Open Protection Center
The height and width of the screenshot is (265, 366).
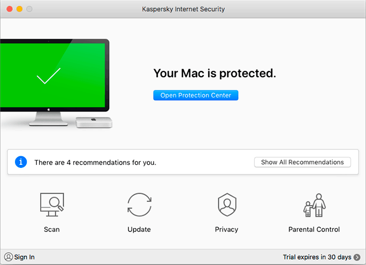[x=196, y=95]
